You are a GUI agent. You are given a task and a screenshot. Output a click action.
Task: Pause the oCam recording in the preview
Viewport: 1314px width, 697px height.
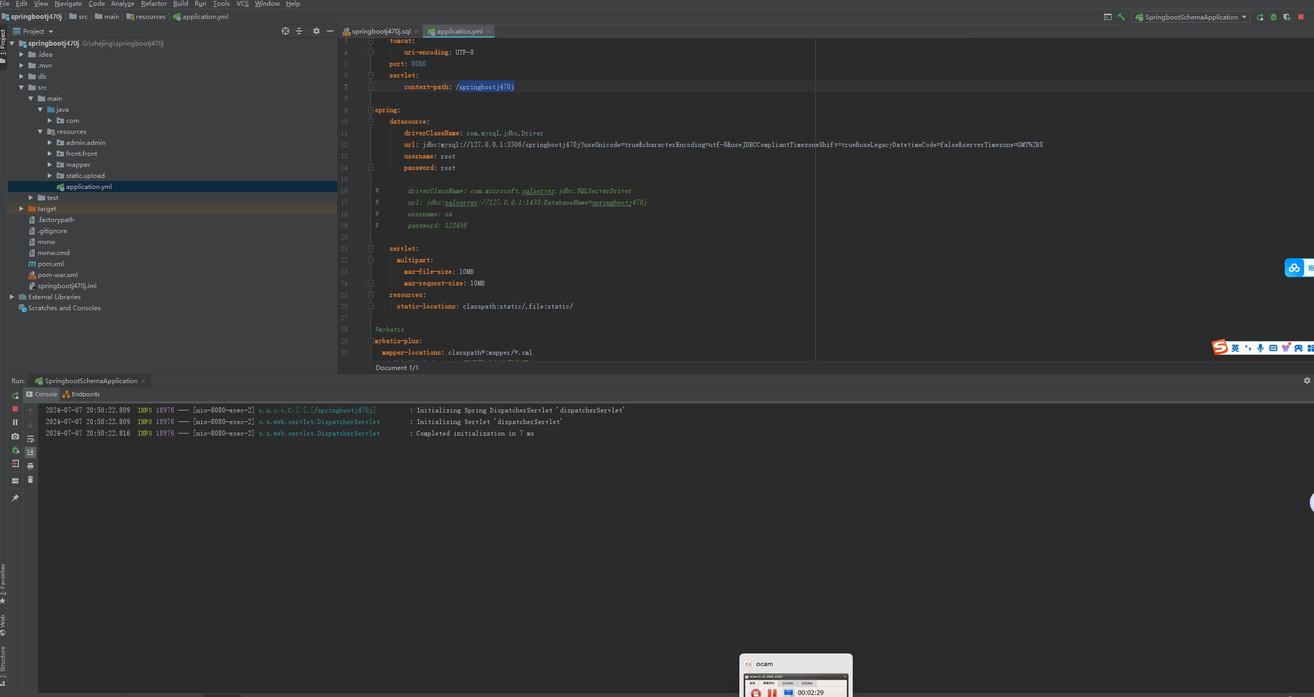pyautogui.click(x=771, y=693)
